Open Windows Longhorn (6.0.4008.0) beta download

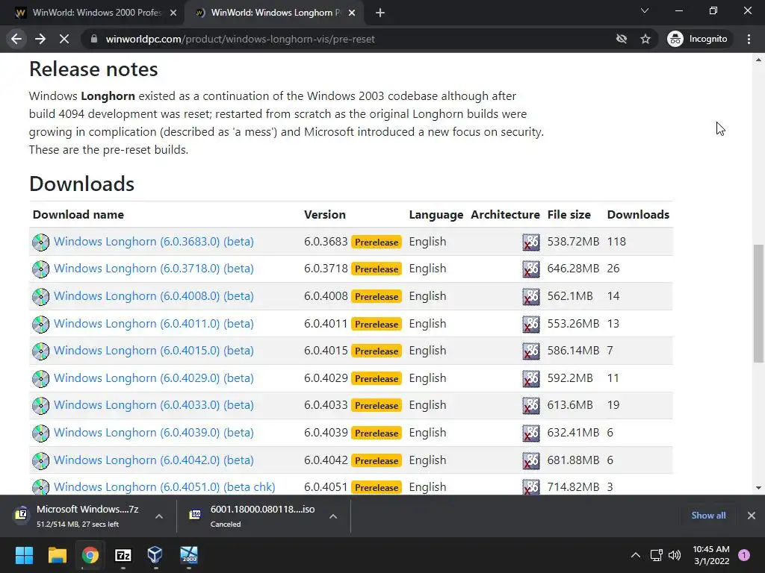tap(154, 296)
